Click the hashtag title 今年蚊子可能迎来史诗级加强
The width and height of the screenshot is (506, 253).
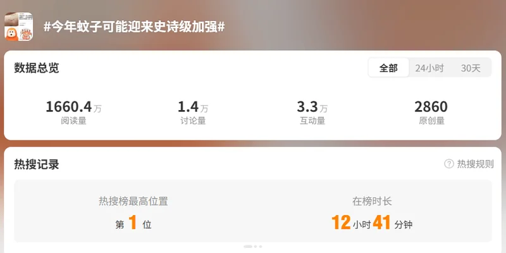(x=134, y=27)
